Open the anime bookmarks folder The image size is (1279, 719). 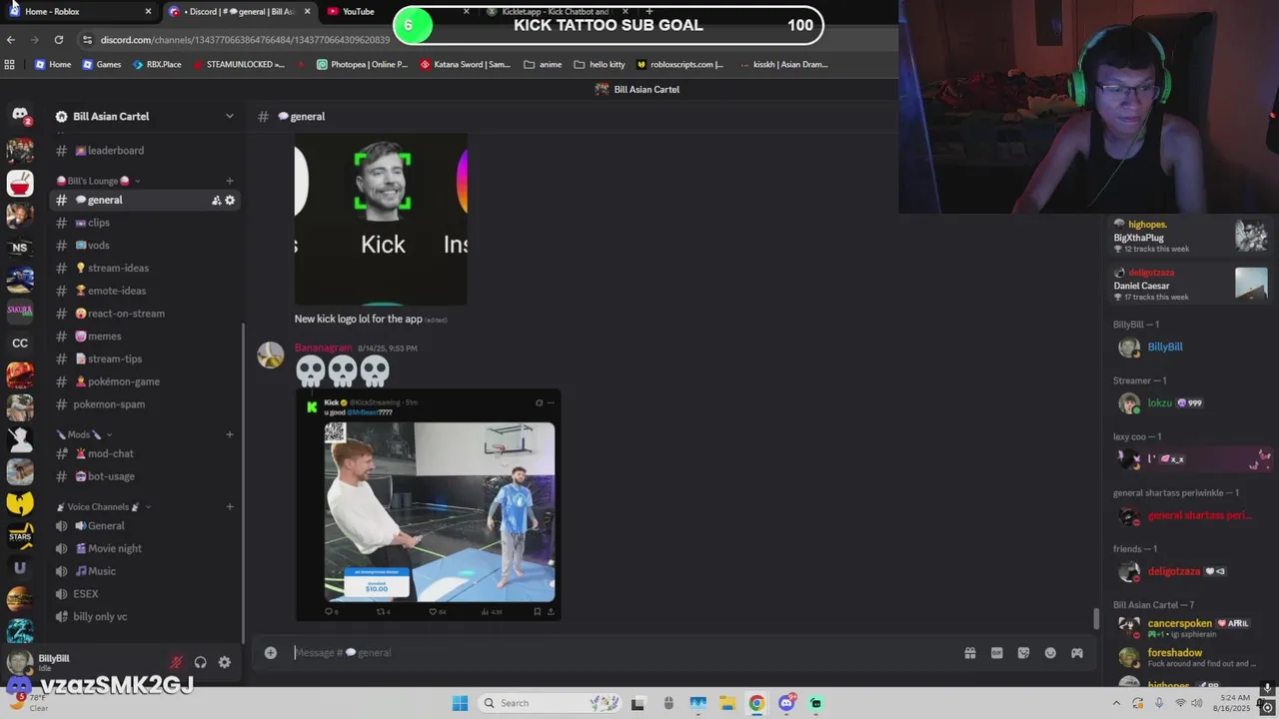click(543, 65)
